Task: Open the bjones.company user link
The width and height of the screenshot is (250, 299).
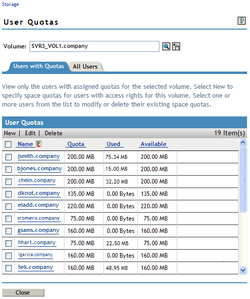Action: point(39,169)
